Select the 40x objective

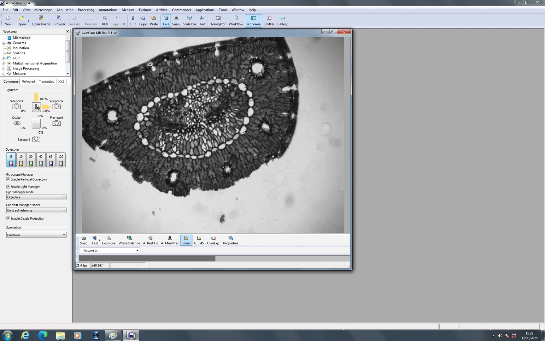(x=41, y=159)
